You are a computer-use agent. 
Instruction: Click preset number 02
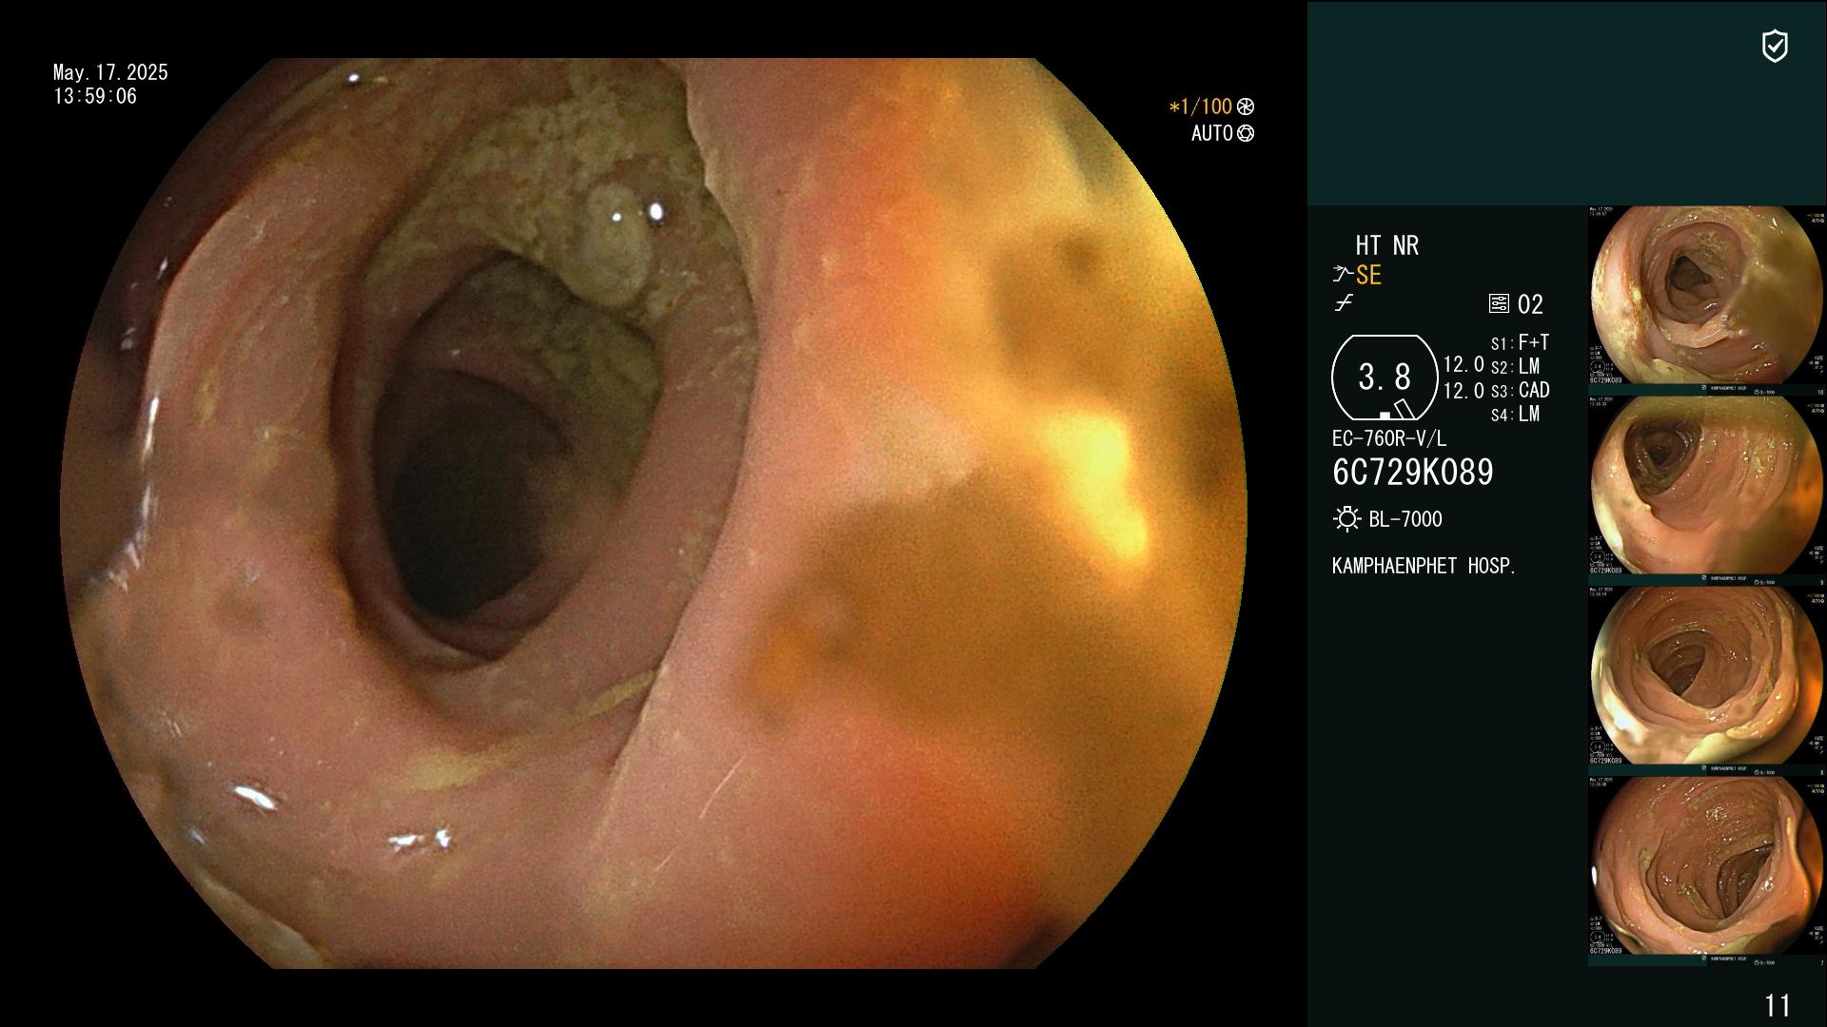tap(1530, 304)
